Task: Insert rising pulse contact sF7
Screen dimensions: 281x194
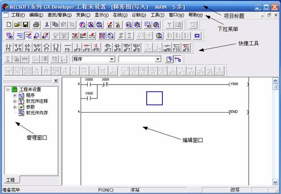Action: (108, 47)
